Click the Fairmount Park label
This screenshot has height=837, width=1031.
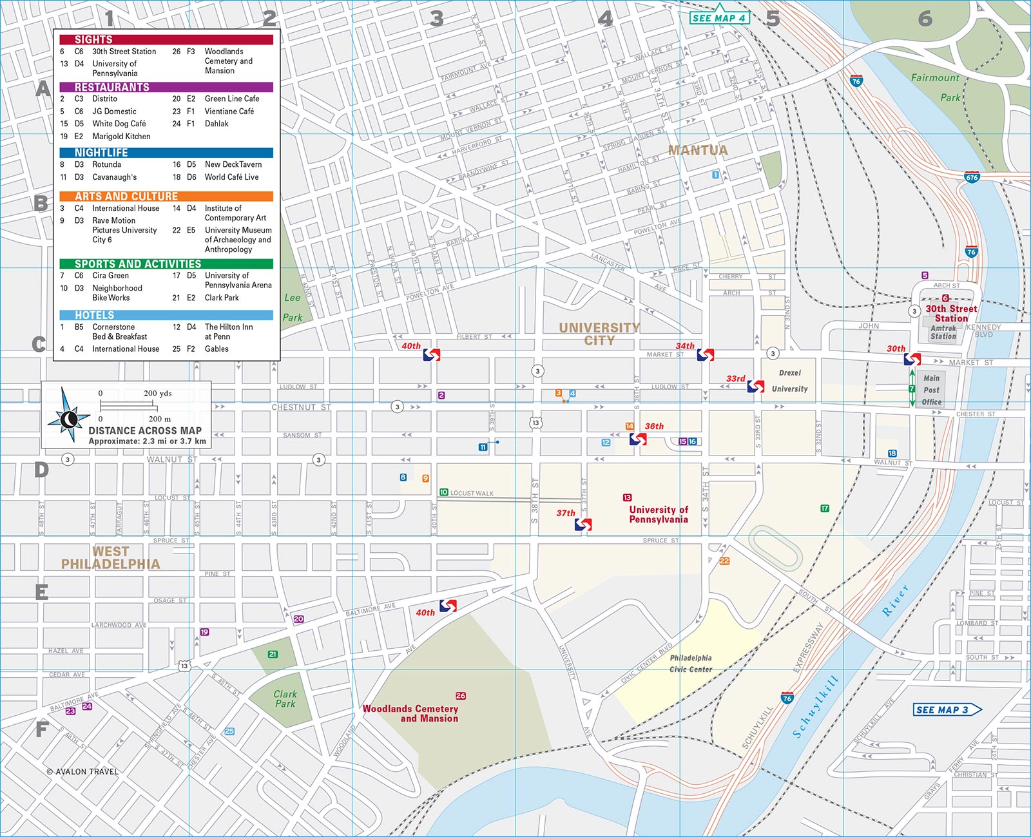(936, 88)
